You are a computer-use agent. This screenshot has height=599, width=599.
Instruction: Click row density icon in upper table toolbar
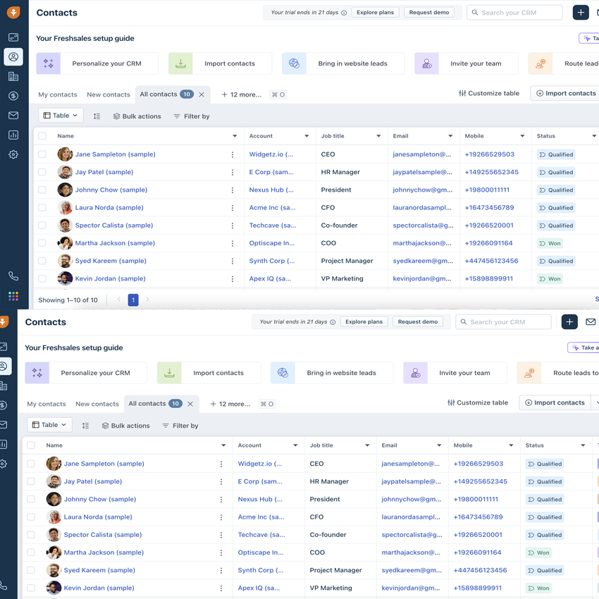[97, 116]
